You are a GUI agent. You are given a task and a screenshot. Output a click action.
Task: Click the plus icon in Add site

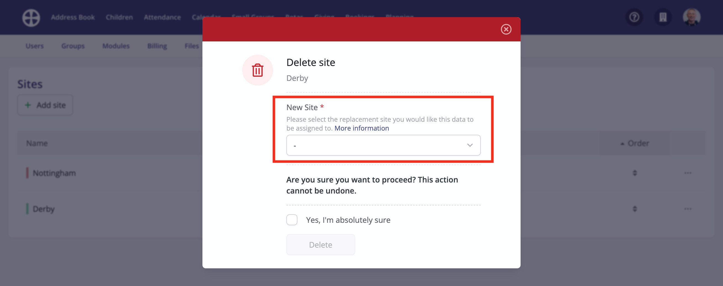[x=28, y=105]
